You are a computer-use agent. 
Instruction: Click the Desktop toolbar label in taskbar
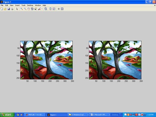point(115,115)
